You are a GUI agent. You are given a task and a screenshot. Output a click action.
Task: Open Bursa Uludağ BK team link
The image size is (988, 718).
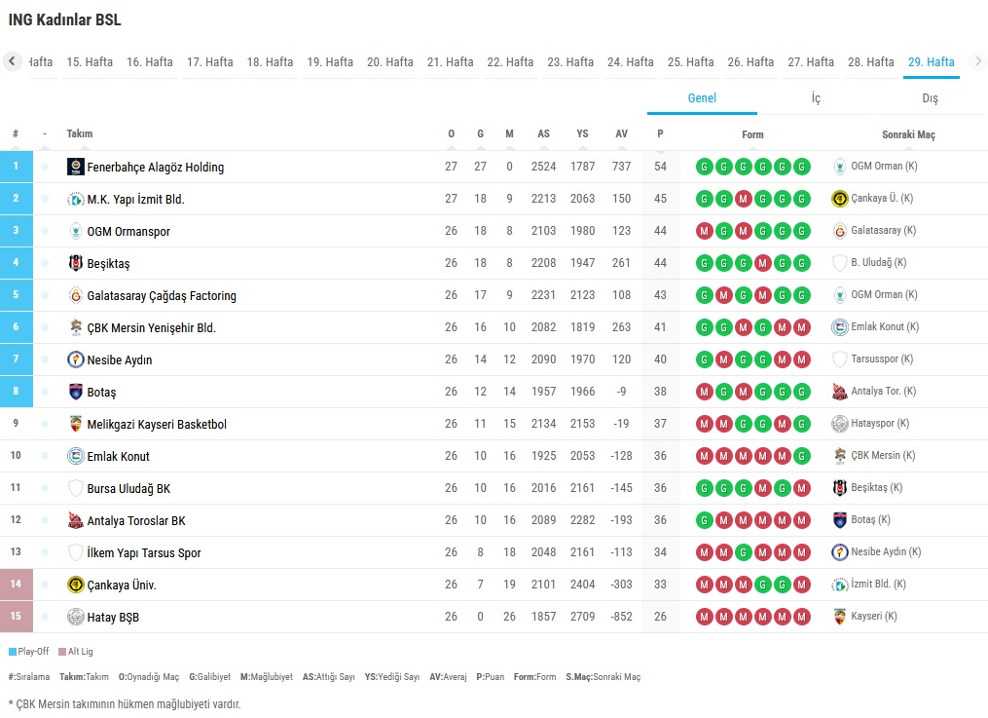click(128, 488)
